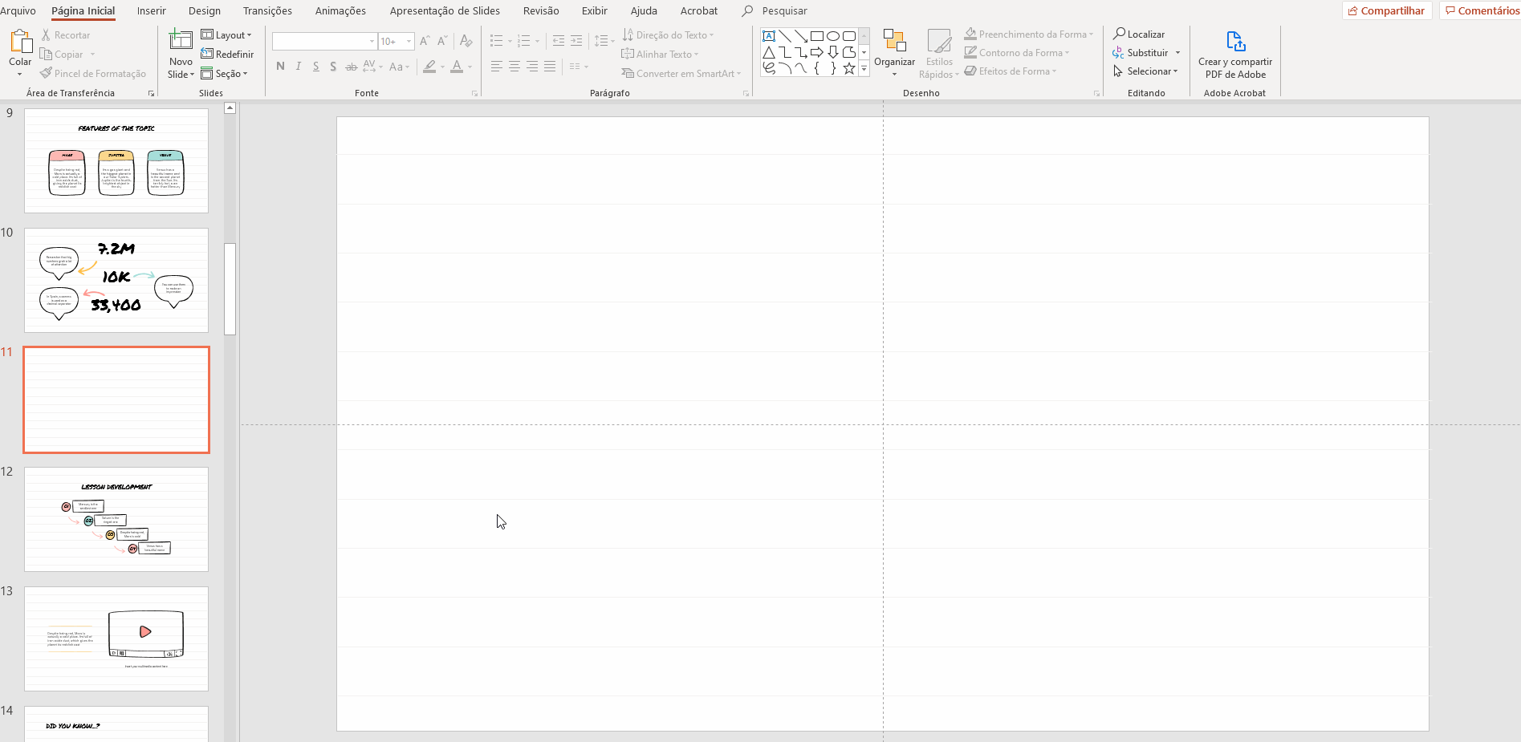This screenshot has height=742, width=1521.
Task: Click the Redefinir slide icon
Action: [207, 54]
